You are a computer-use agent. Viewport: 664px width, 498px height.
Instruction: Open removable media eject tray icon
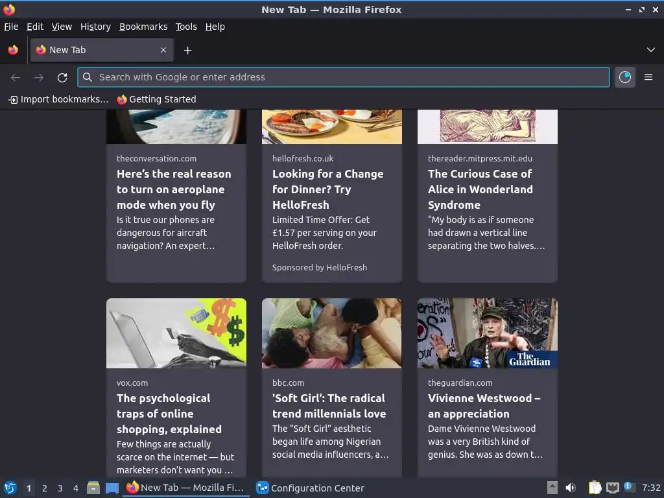click(x=552, y=488)
